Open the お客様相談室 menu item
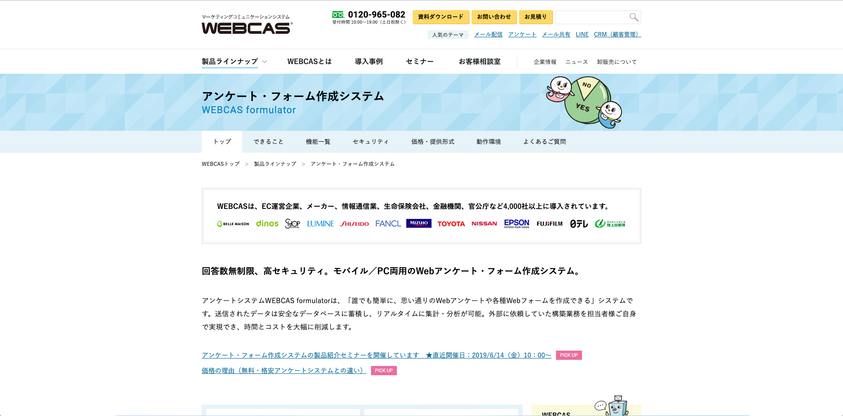The height and width of the screenshot is (416, 843). tap(480, 61)
